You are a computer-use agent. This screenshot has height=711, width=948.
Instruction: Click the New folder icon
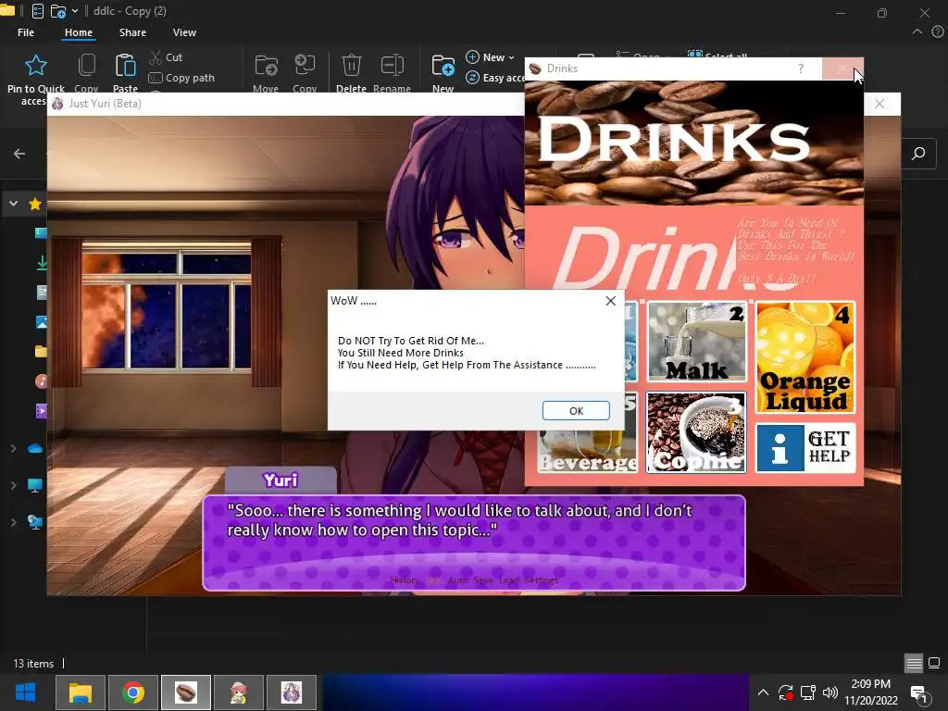coord(443,66)
